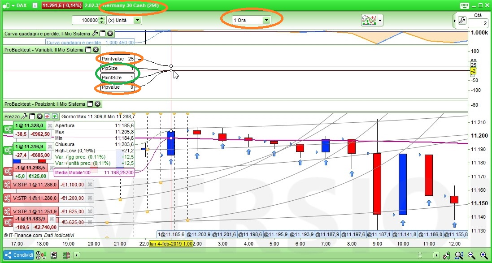
Task: Click the bottom scrollbar's left arrow
Action: pyautogui.click(x=77, y=255)
